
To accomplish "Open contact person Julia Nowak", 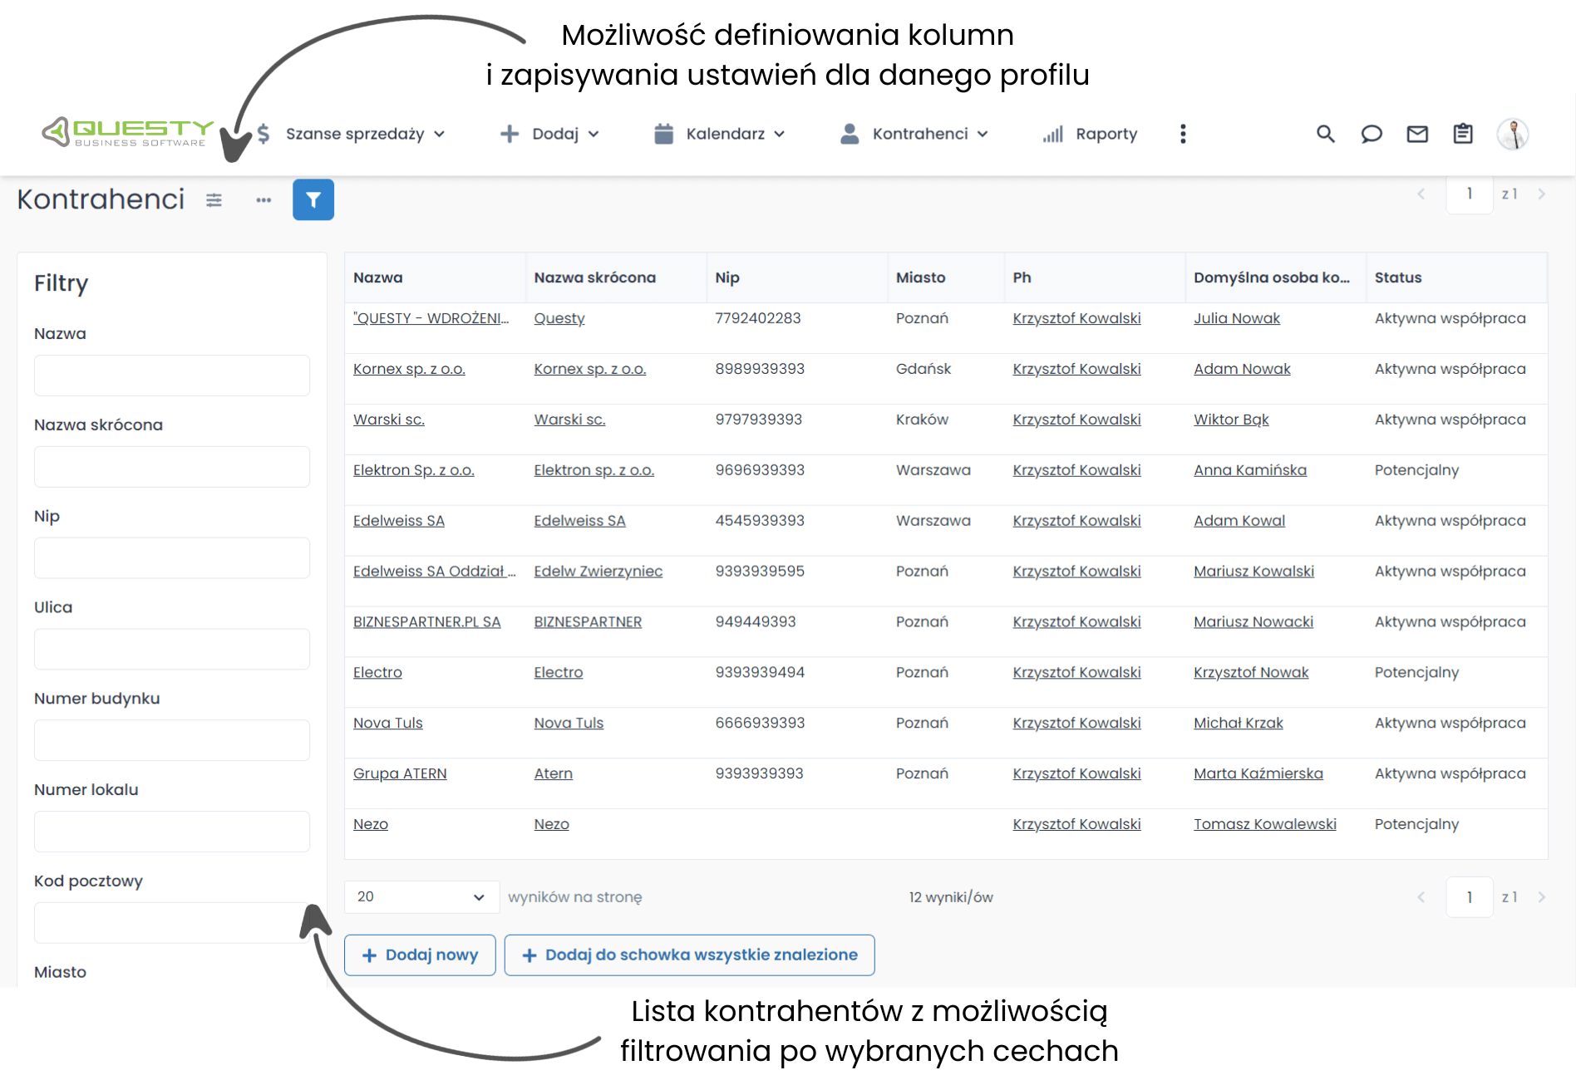I will pos(1237,318).
